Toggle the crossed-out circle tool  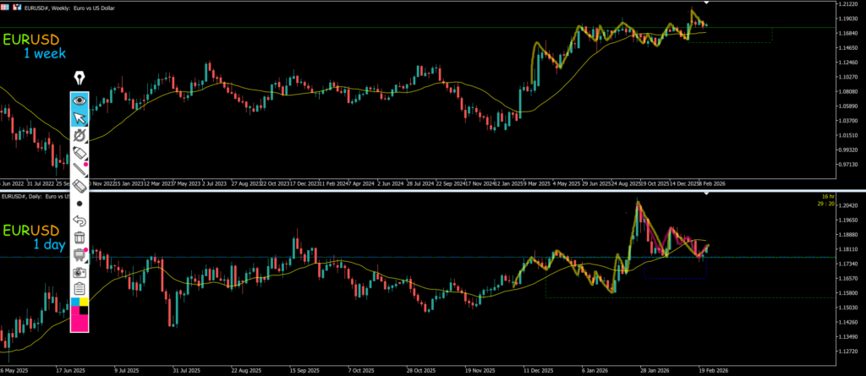click(x=79, y=135)
